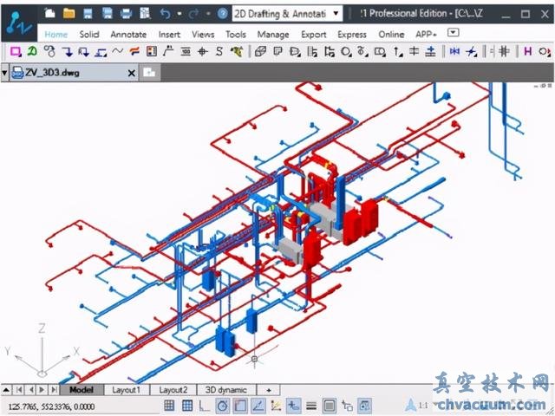Undo the last action
Viewport: 555px width, 416px height.
[165, 14]
